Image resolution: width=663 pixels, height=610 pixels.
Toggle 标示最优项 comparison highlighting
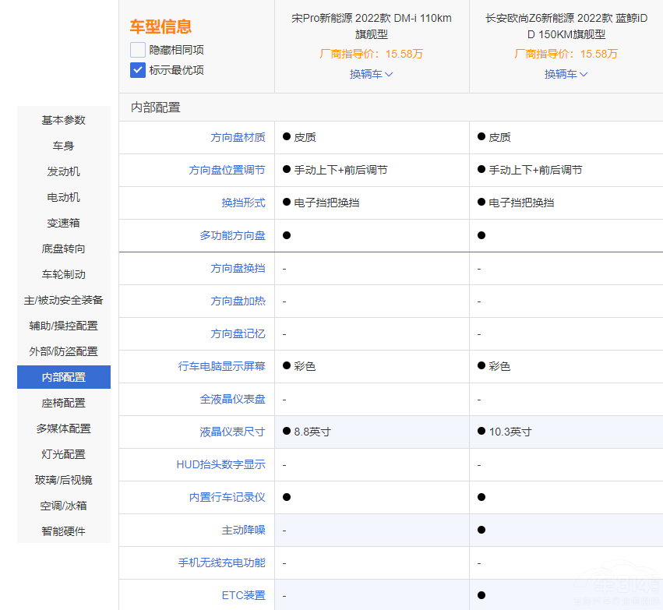pyautogui.click(x=137, y=69)
